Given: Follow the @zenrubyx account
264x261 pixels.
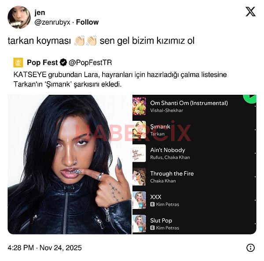Looking at the screenshot, I should coord(87,22).
